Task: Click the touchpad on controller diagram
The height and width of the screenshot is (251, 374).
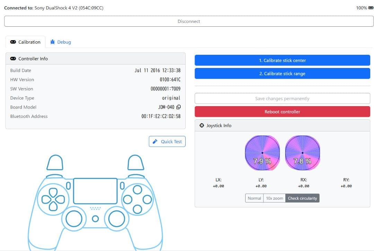Action: tap(95, 191)
